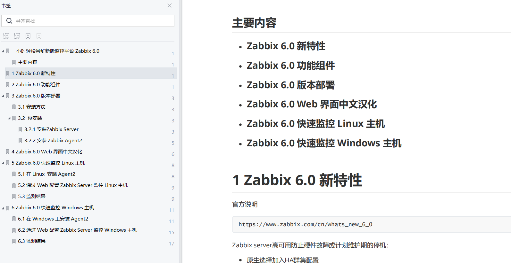Click the 1 Zabbix 6.0 新特性 document heading
This screenshot has height=263, width=511.
(297, 180)
